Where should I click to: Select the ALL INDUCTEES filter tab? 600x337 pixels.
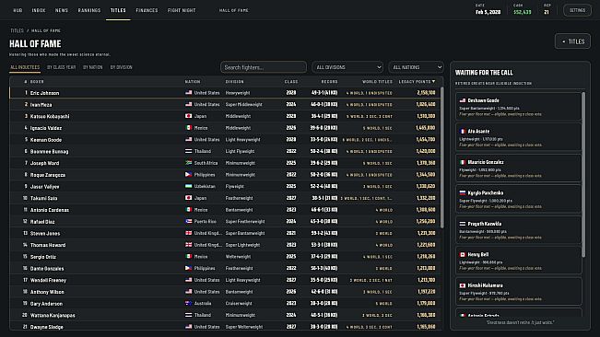(x=25, y=67)
